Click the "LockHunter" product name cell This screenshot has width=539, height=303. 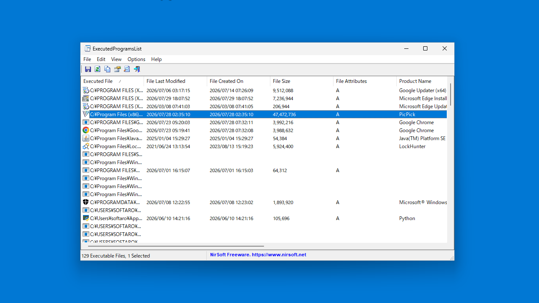(x=412, y=146)
